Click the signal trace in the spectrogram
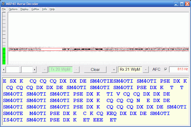The image size is (191, 127). [x=98, y=49]
